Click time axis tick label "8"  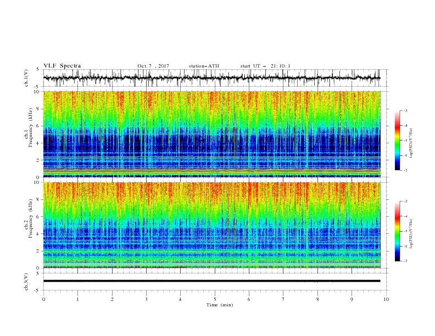click(x=317, y=299)
